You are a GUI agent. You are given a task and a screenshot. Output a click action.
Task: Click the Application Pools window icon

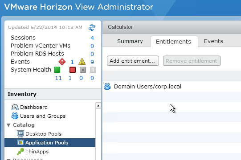20,143
